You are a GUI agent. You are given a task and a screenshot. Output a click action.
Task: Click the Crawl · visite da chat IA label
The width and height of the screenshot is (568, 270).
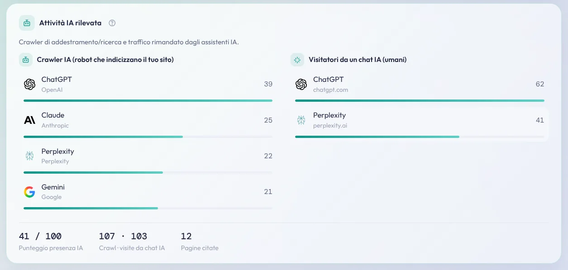tap(132, 248)
